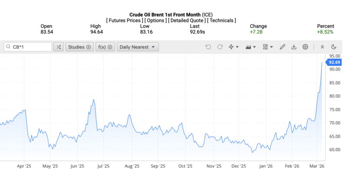Screen dimensions: 347x169
Task: Click the download chart icon
Action: coord(294,47)
